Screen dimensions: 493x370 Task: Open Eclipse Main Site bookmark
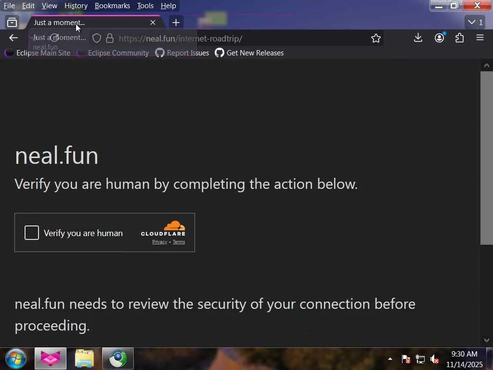click(38, 53)
